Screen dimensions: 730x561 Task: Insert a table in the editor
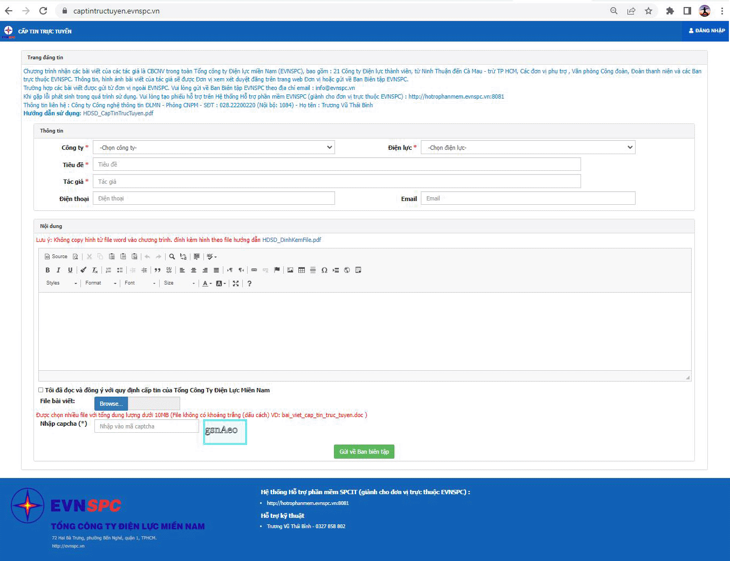(302, 270)
